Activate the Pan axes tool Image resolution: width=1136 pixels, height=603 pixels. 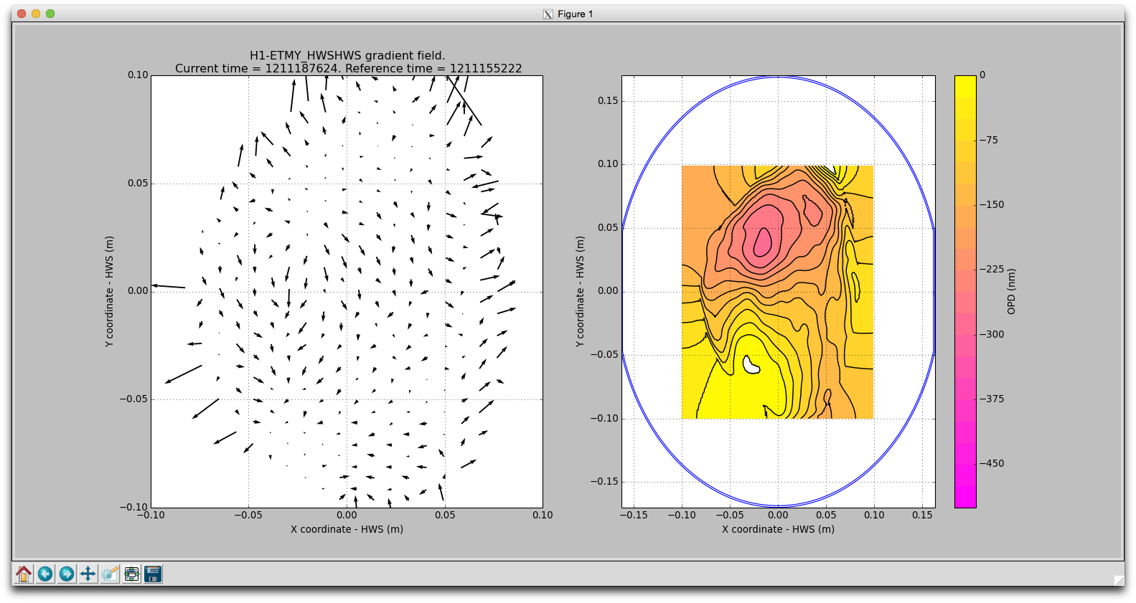click(88, 574)
